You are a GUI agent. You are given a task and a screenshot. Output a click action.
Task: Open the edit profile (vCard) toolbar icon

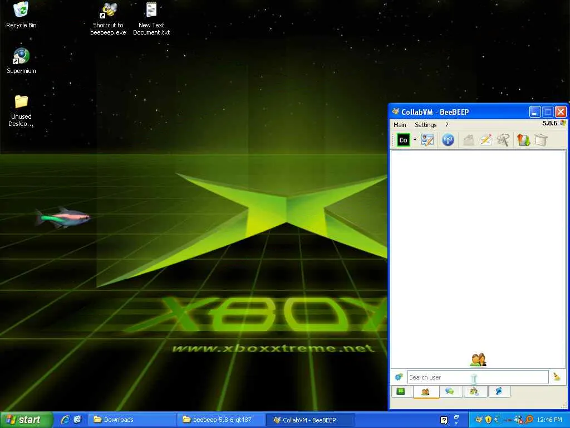click(x=427, y=140)
